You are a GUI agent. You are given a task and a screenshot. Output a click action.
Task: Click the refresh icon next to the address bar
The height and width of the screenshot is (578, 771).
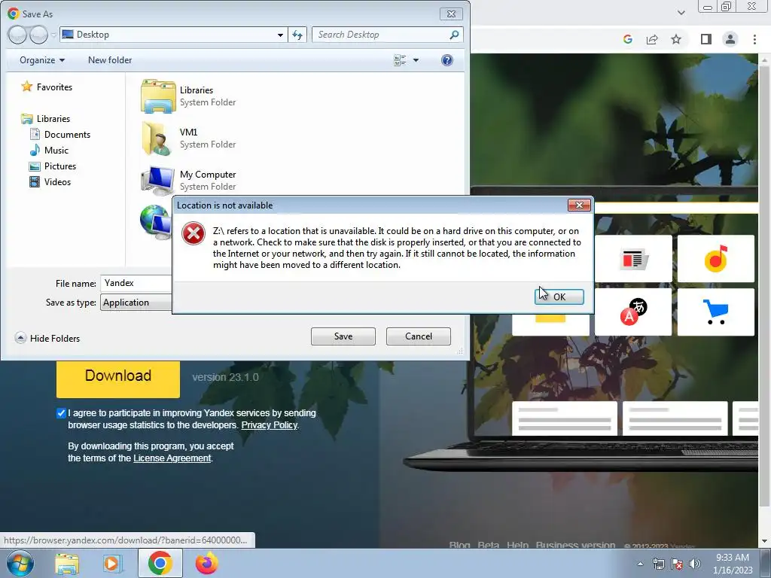[297, 35]
